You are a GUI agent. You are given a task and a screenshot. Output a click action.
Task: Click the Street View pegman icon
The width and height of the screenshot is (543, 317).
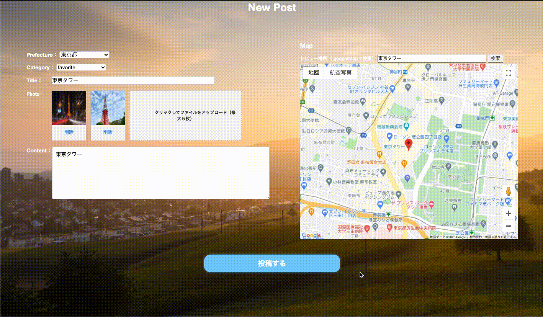click(508, 191)
